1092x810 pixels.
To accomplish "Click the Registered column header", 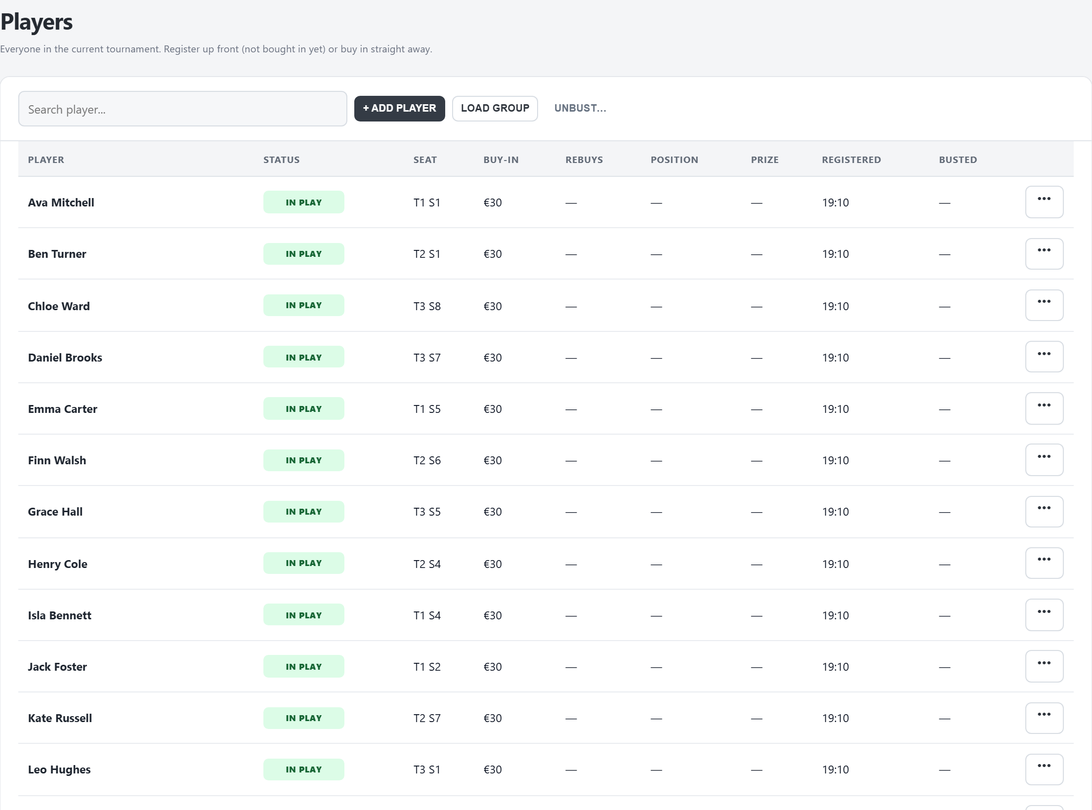I will 851,160.
